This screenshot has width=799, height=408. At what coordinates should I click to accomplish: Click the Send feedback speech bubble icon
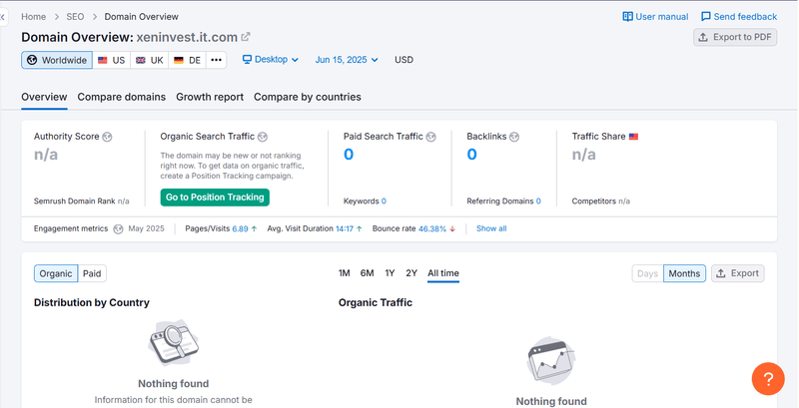(706, 17)
